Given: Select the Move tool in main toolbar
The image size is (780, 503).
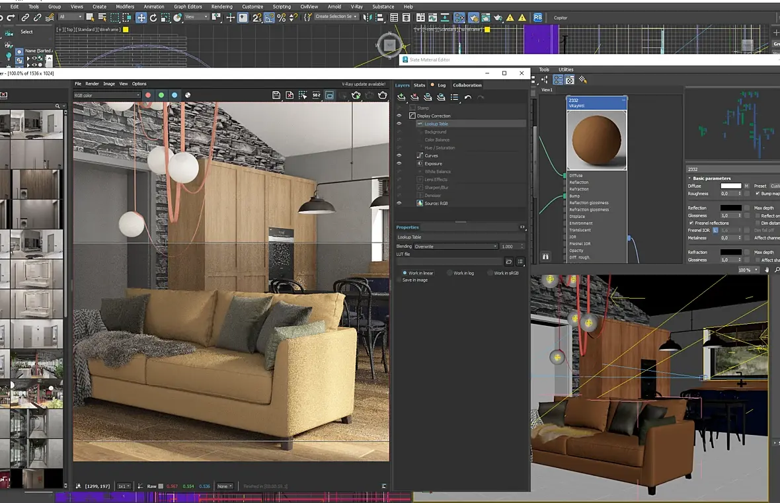Looking at the screenshot, I should (141, 18).
